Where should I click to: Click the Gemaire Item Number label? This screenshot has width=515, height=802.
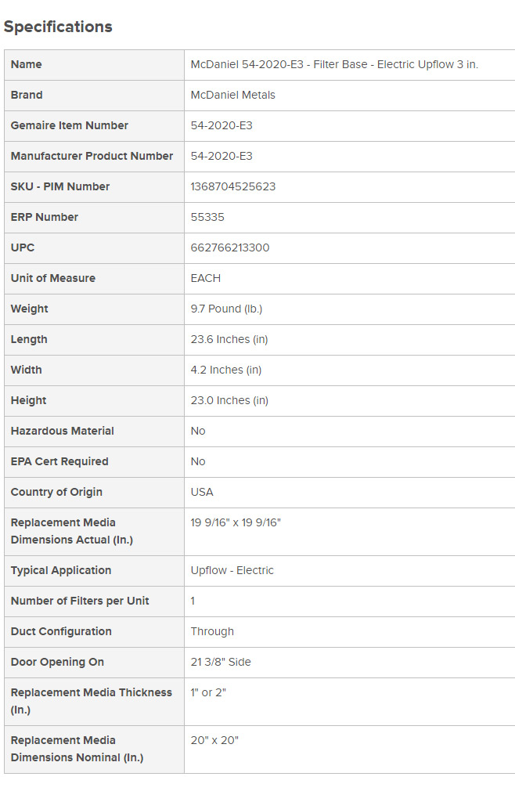69,125
